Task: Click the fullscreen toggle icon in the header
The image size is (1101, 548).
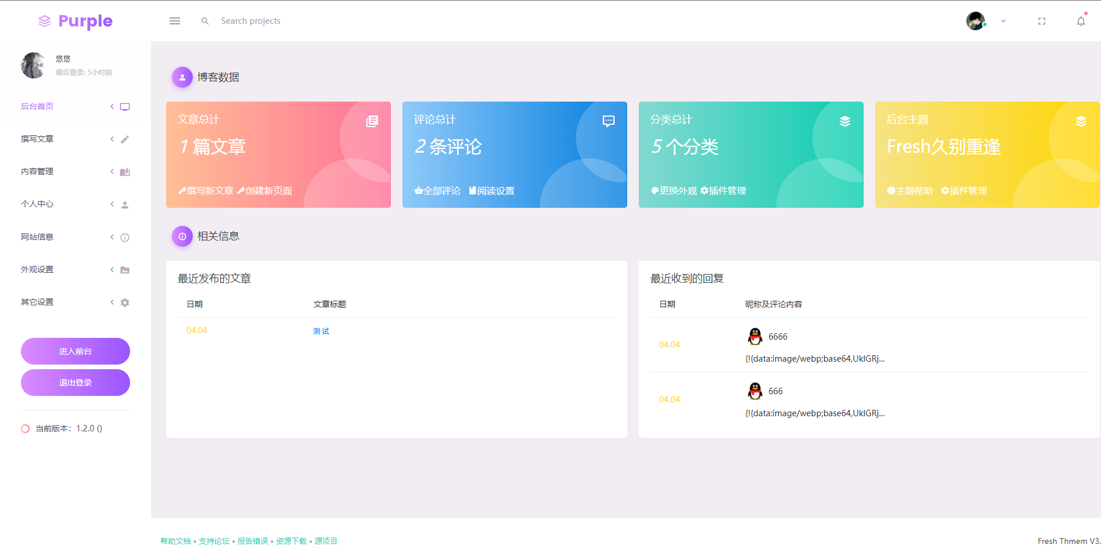Action: 1041,20
